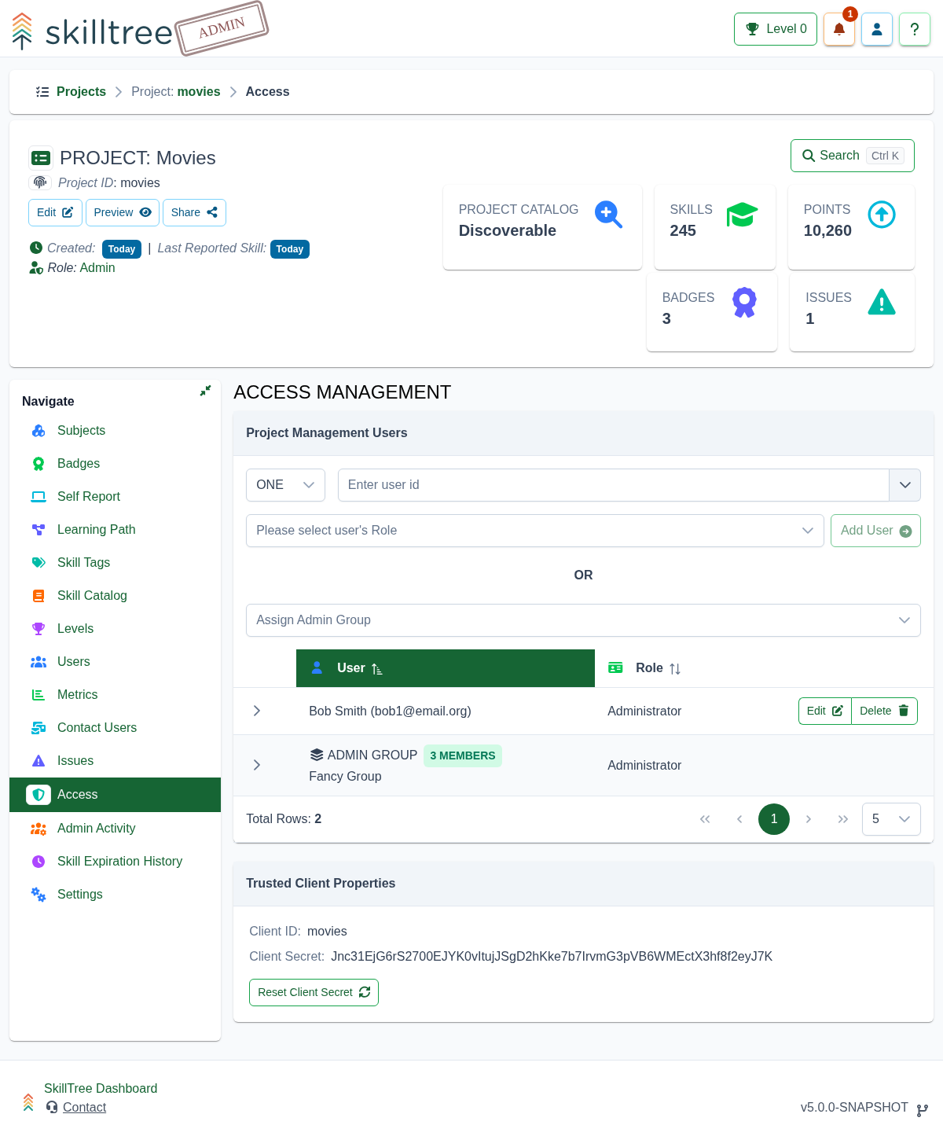Click the 3 MEMBERS tag

463,755
